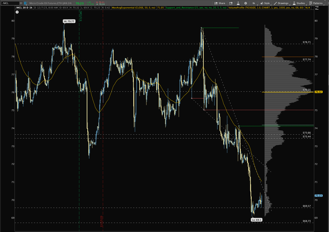Image resolution: width=329 pixels, height=232 pixels.
Task: Click the $73.44 level label
Action: (x=307, y=136)
